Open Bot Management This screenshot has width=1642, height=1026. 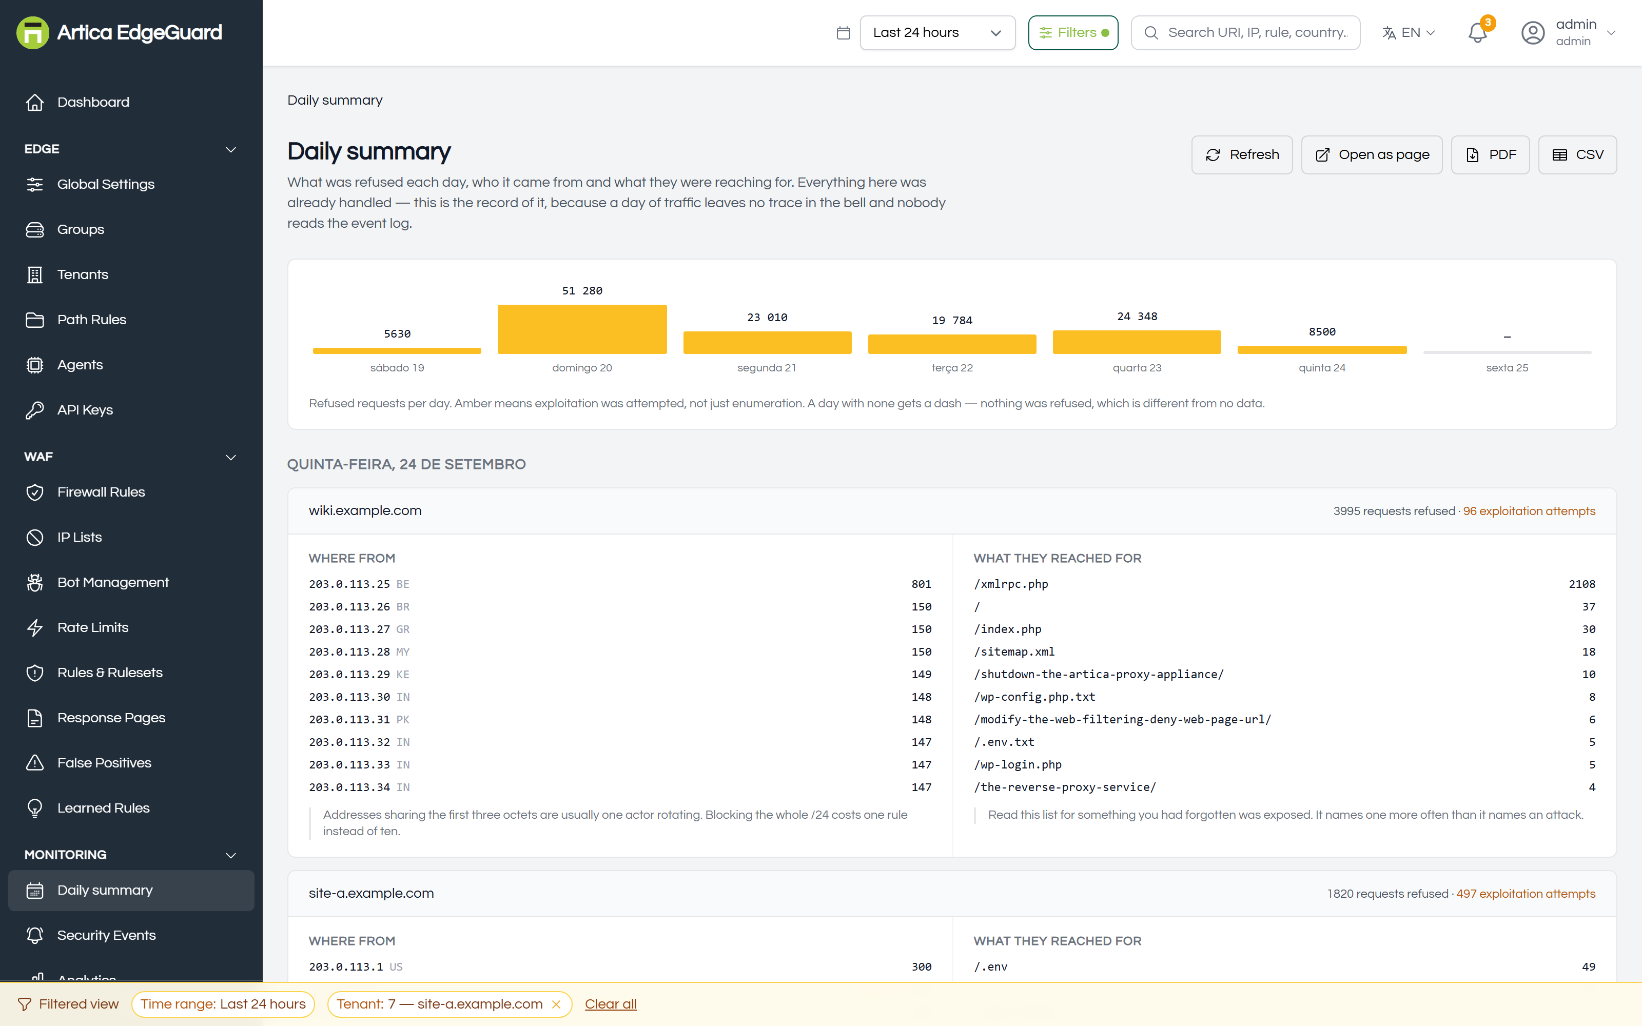click(x=131, y=582)
